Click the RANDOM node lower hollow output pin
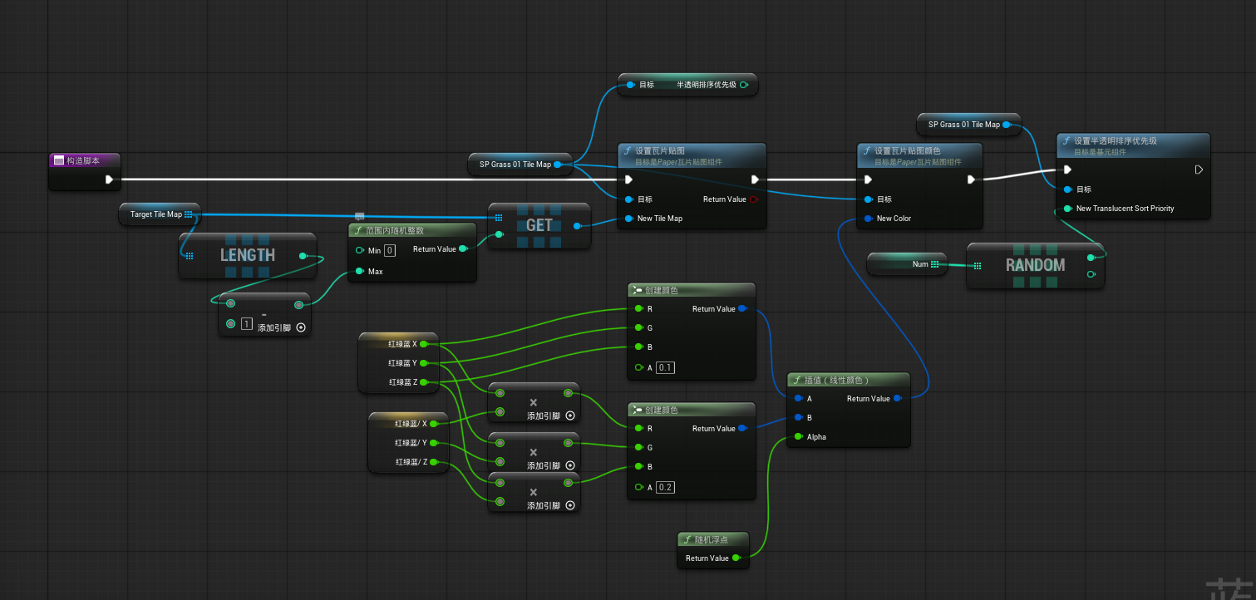Image resolution: width=1256 pixels, height=600 pixels. point(1091,273)
